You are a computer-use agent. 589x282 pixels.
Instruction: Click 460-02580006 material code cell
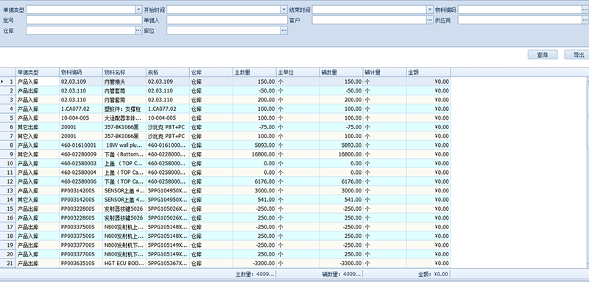pyautogui.click(x=81, y=181)
